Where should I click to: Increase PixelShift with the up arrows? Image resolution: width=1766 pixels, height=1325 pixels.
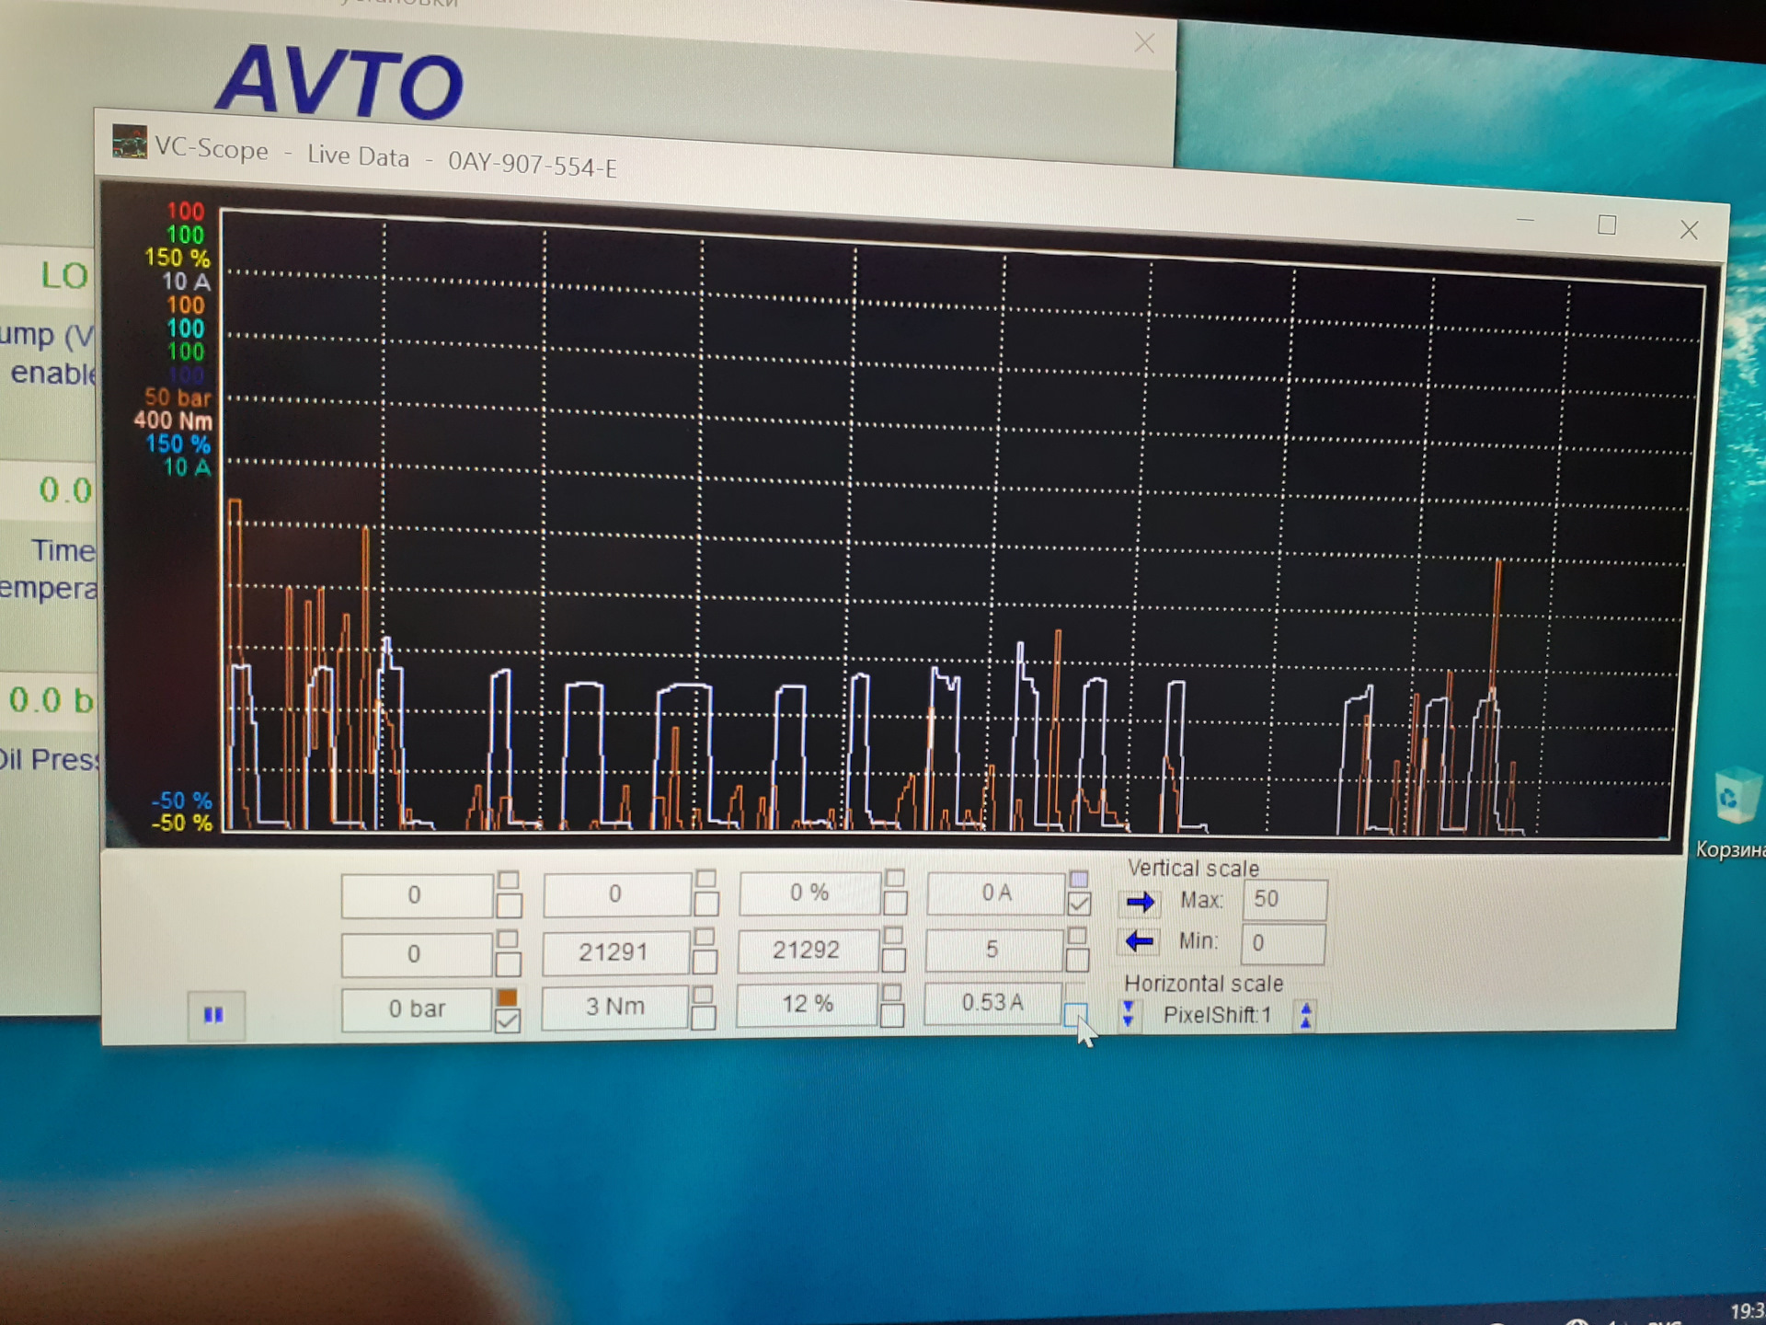(1305, 1015)
